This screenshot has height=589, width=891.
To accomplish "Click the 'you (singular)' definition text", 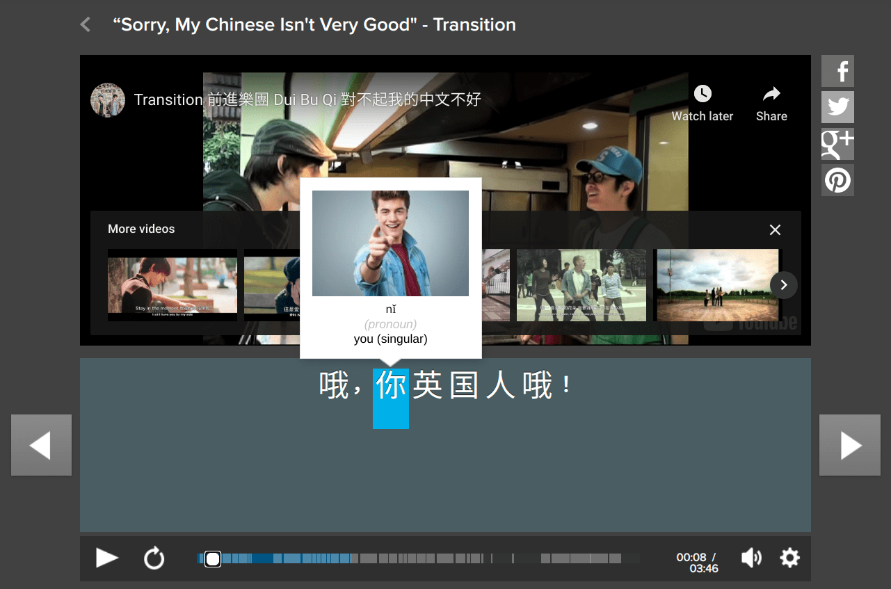I will click(390, 339).
